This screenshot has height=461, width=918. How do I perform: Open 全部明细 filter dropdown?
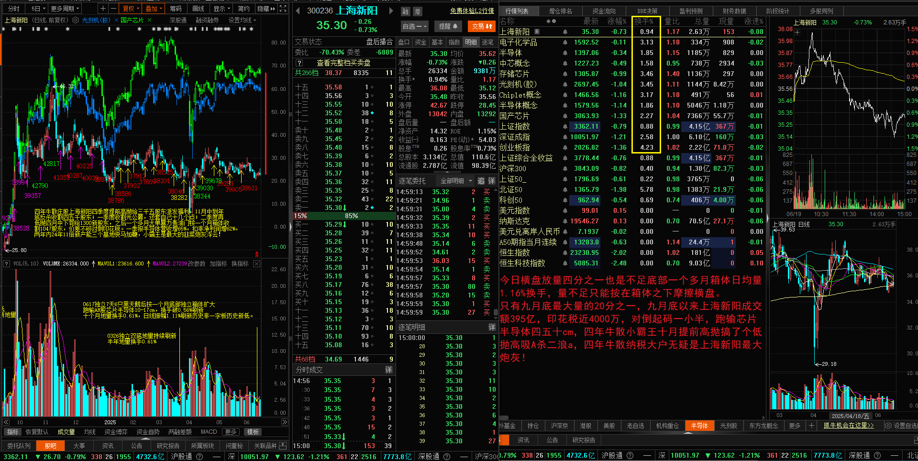(456, 181)
